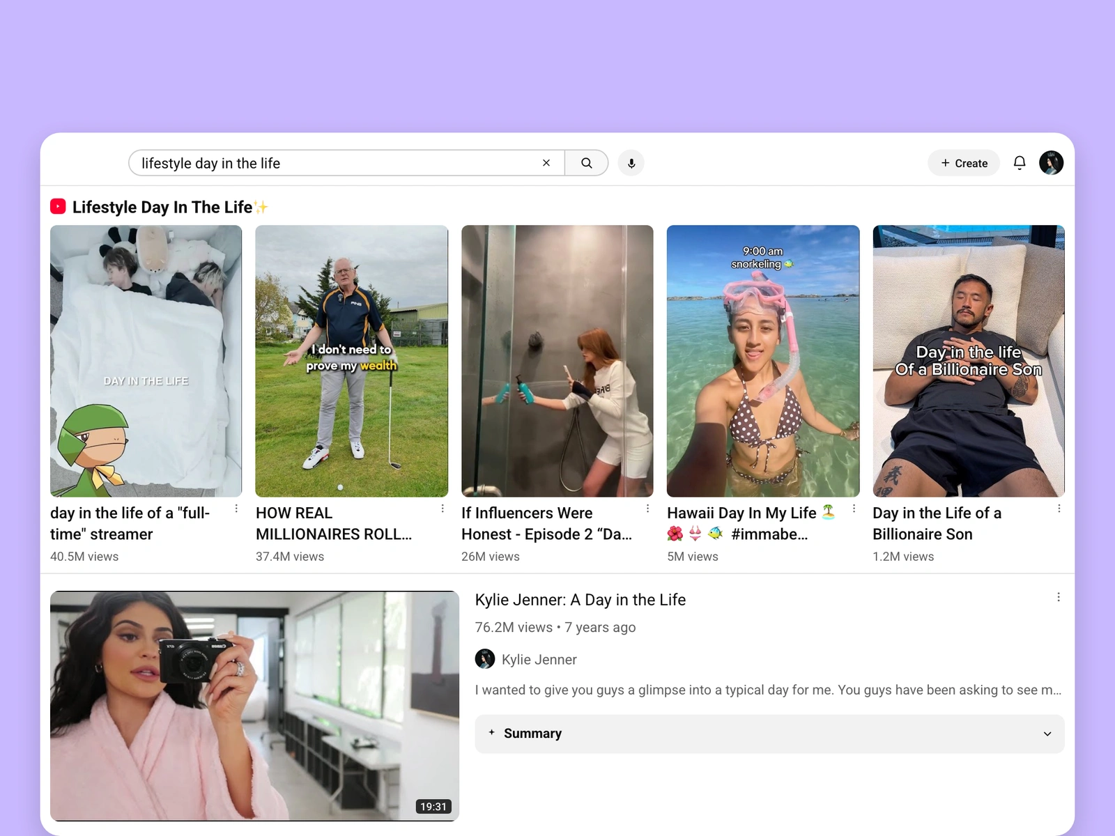Open more options for Hawaii Day short
1115x836 pixels.
(854, 509)
